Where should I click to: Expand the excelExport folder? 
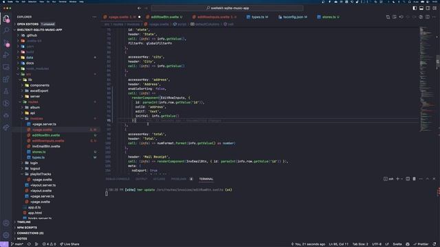[x=39, y=91]
